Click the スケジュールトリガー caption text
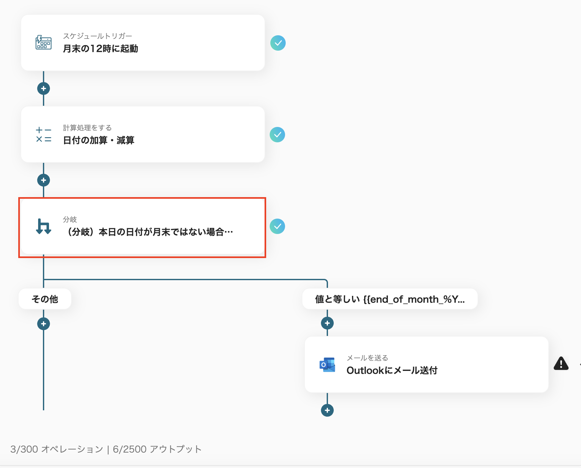 pos(97,36)
